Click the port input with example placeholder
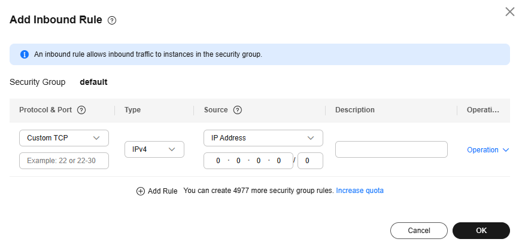Screen dimensions: 519x245 64,161
